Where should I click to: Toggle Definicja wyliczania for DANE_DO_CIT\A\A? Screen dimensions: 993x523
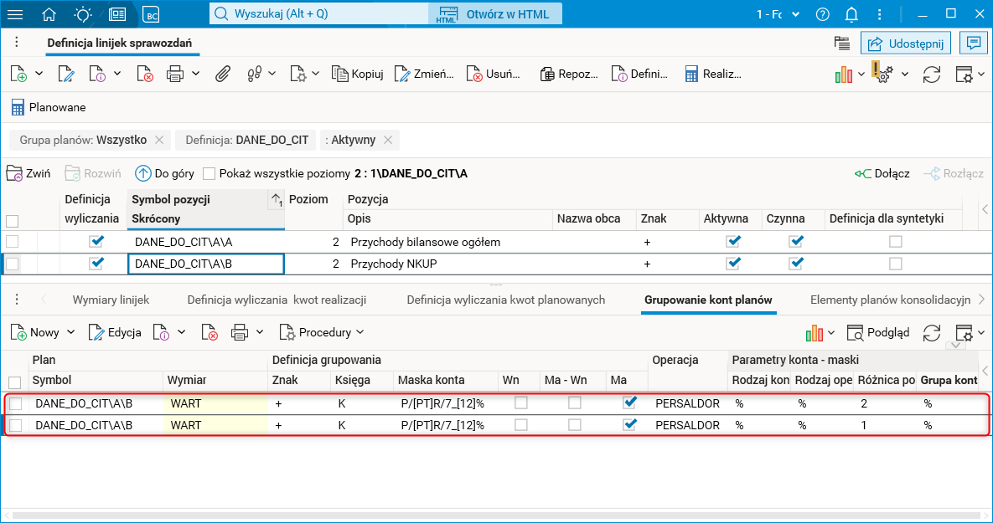(96, 241)
